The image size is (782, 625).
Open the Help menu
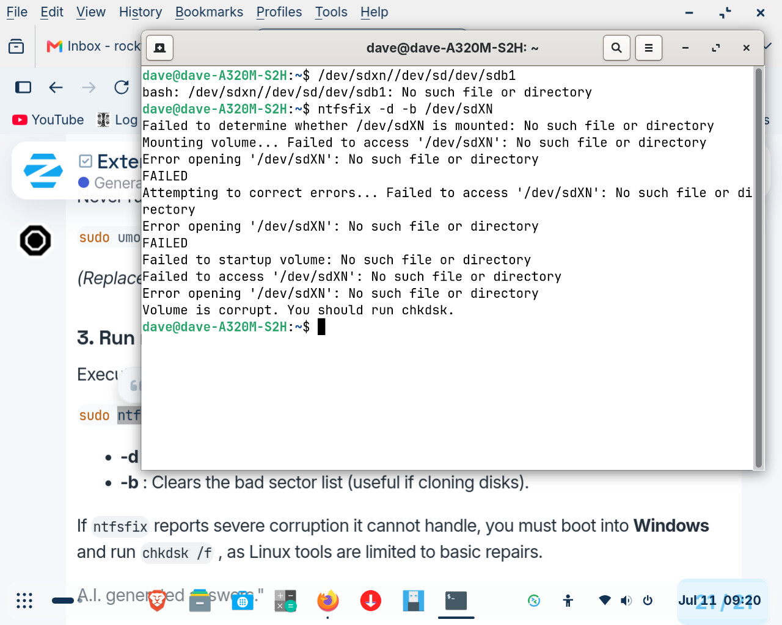click(x=374, y=12)
